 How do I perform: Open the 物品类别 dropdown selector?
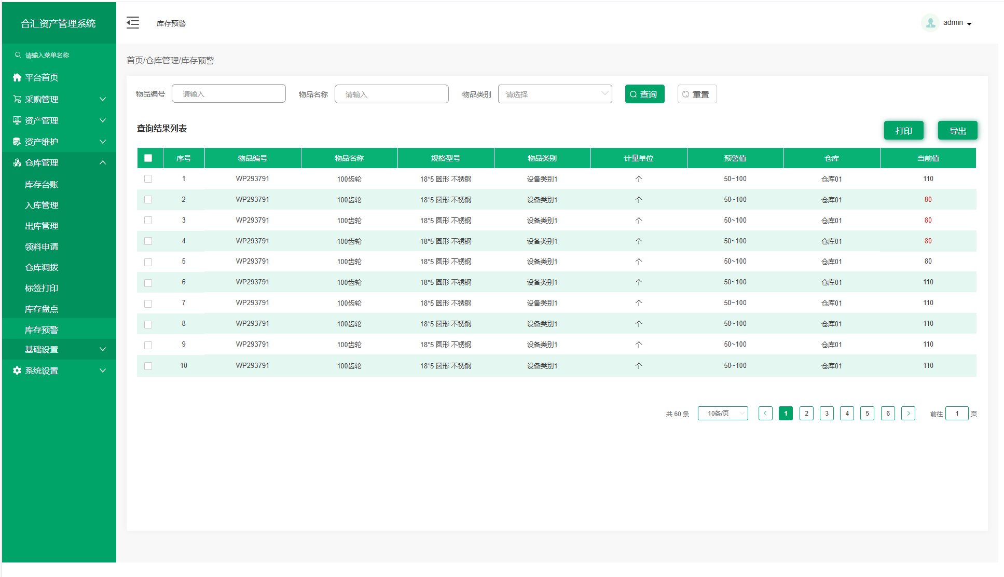[x=555, y=94]
